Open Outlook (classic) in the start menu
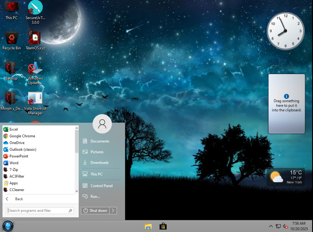 39,150
